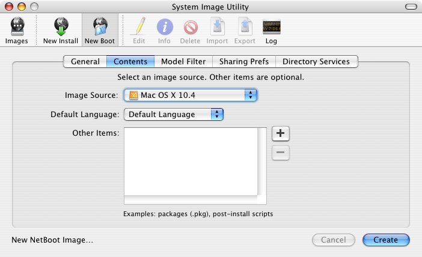422x257 pixels.
Task: Click the Info toolbar icon
Action: (x=165, y=27)
